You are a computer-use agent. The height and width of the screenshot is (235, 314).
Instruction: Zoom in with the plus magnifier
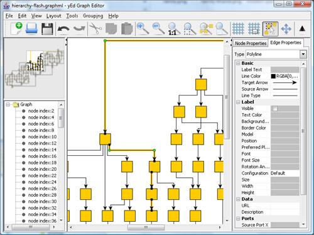pos(143,29)
